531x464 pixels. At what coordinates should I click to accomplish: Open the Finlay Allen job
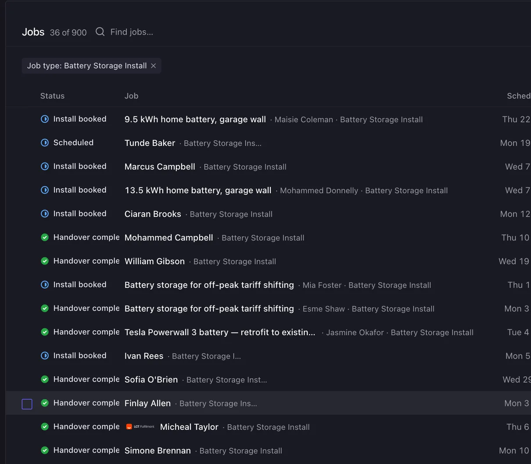(x=147, y=404)
